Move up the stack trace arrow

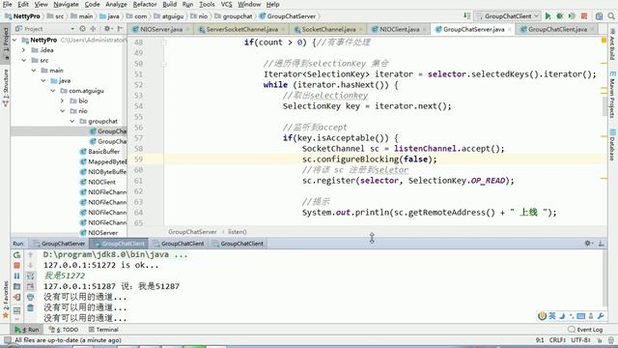tap(30, 255)
